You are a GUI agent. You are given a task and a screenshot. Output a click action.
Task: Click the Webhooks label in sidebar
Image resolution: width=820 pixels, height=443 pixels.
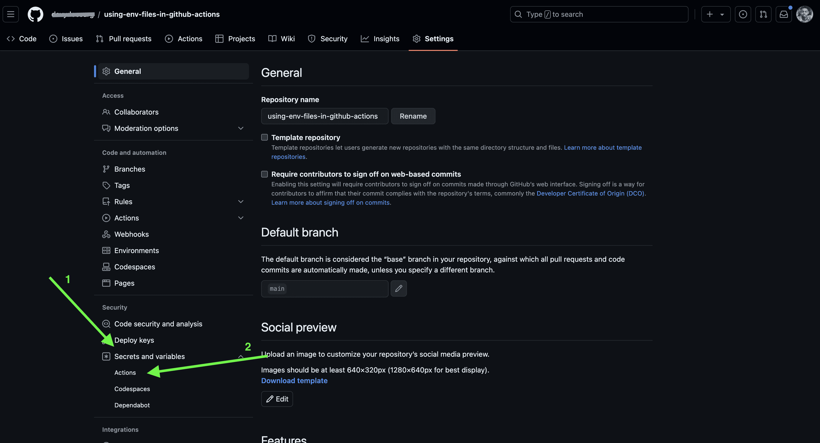131,234
